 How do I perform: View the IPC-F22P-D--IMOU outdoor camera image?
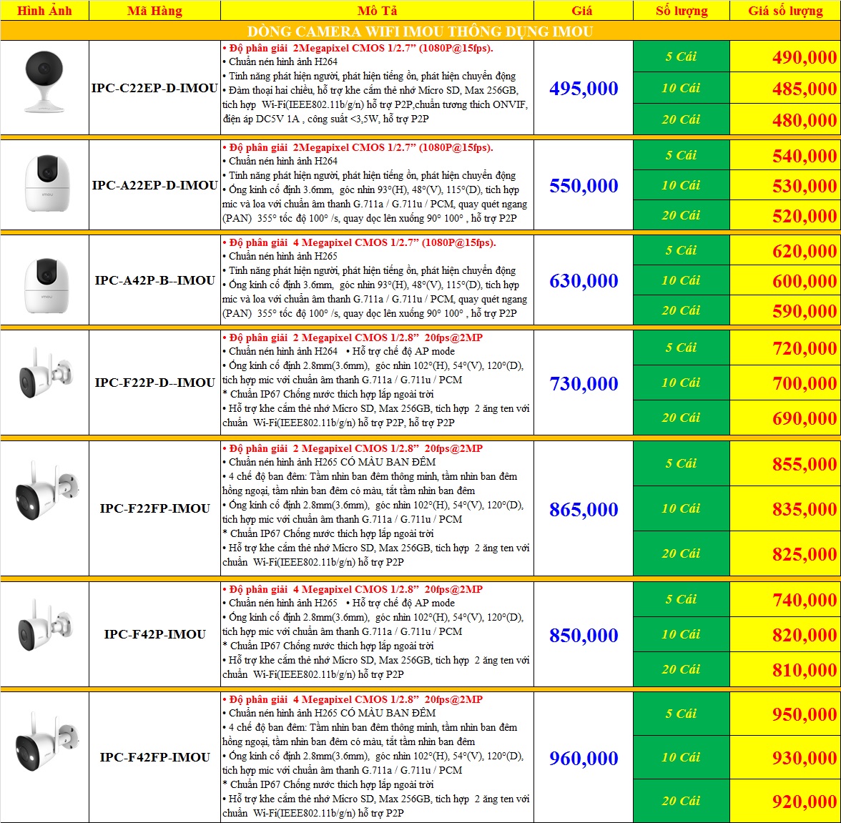(x=45, y=374)
